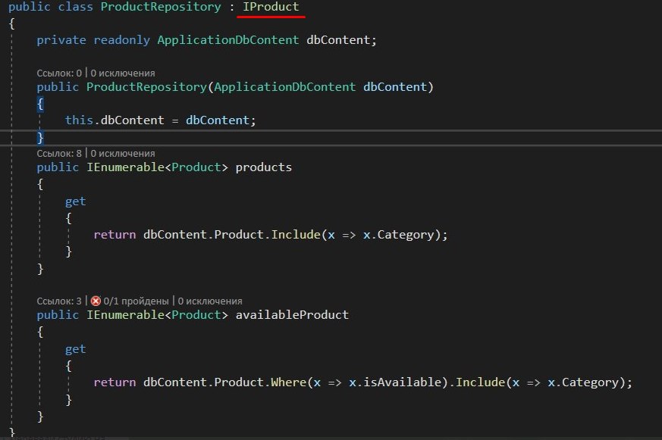Open the 'Ссылок: 0' CodeLens above the constructor

point(59,73)
